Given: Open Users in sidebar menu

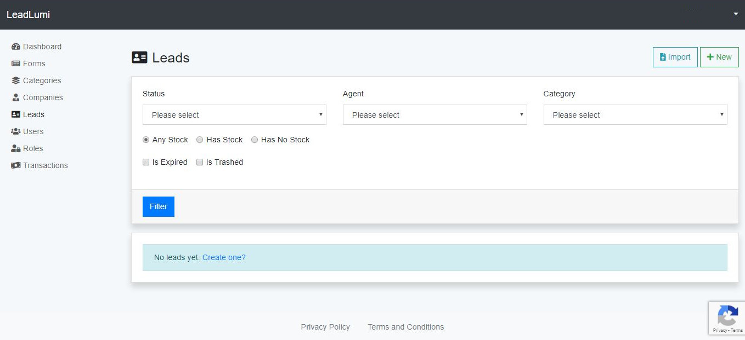Looking at the screenshot, I should (x=27, y=131).
